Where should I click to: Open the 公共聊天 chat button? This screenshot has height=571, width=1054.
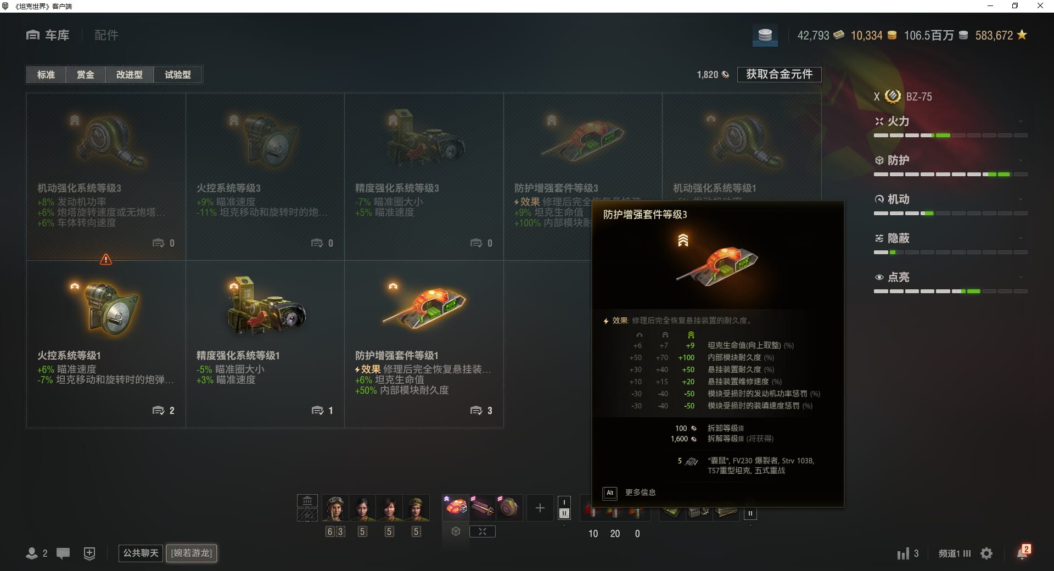[x=141, y=553]
